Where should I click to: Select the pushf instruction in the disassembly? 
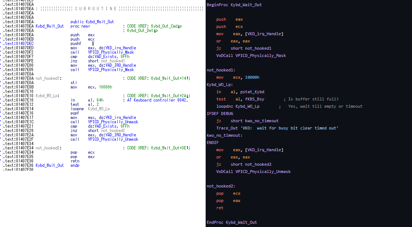point(76,44)
